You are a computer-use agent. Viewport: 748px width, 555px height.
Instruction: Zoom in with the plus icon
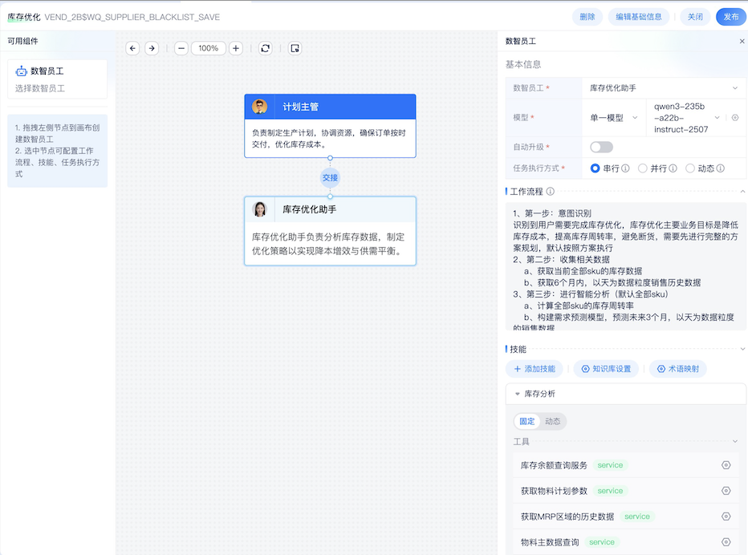click(235, 48)
